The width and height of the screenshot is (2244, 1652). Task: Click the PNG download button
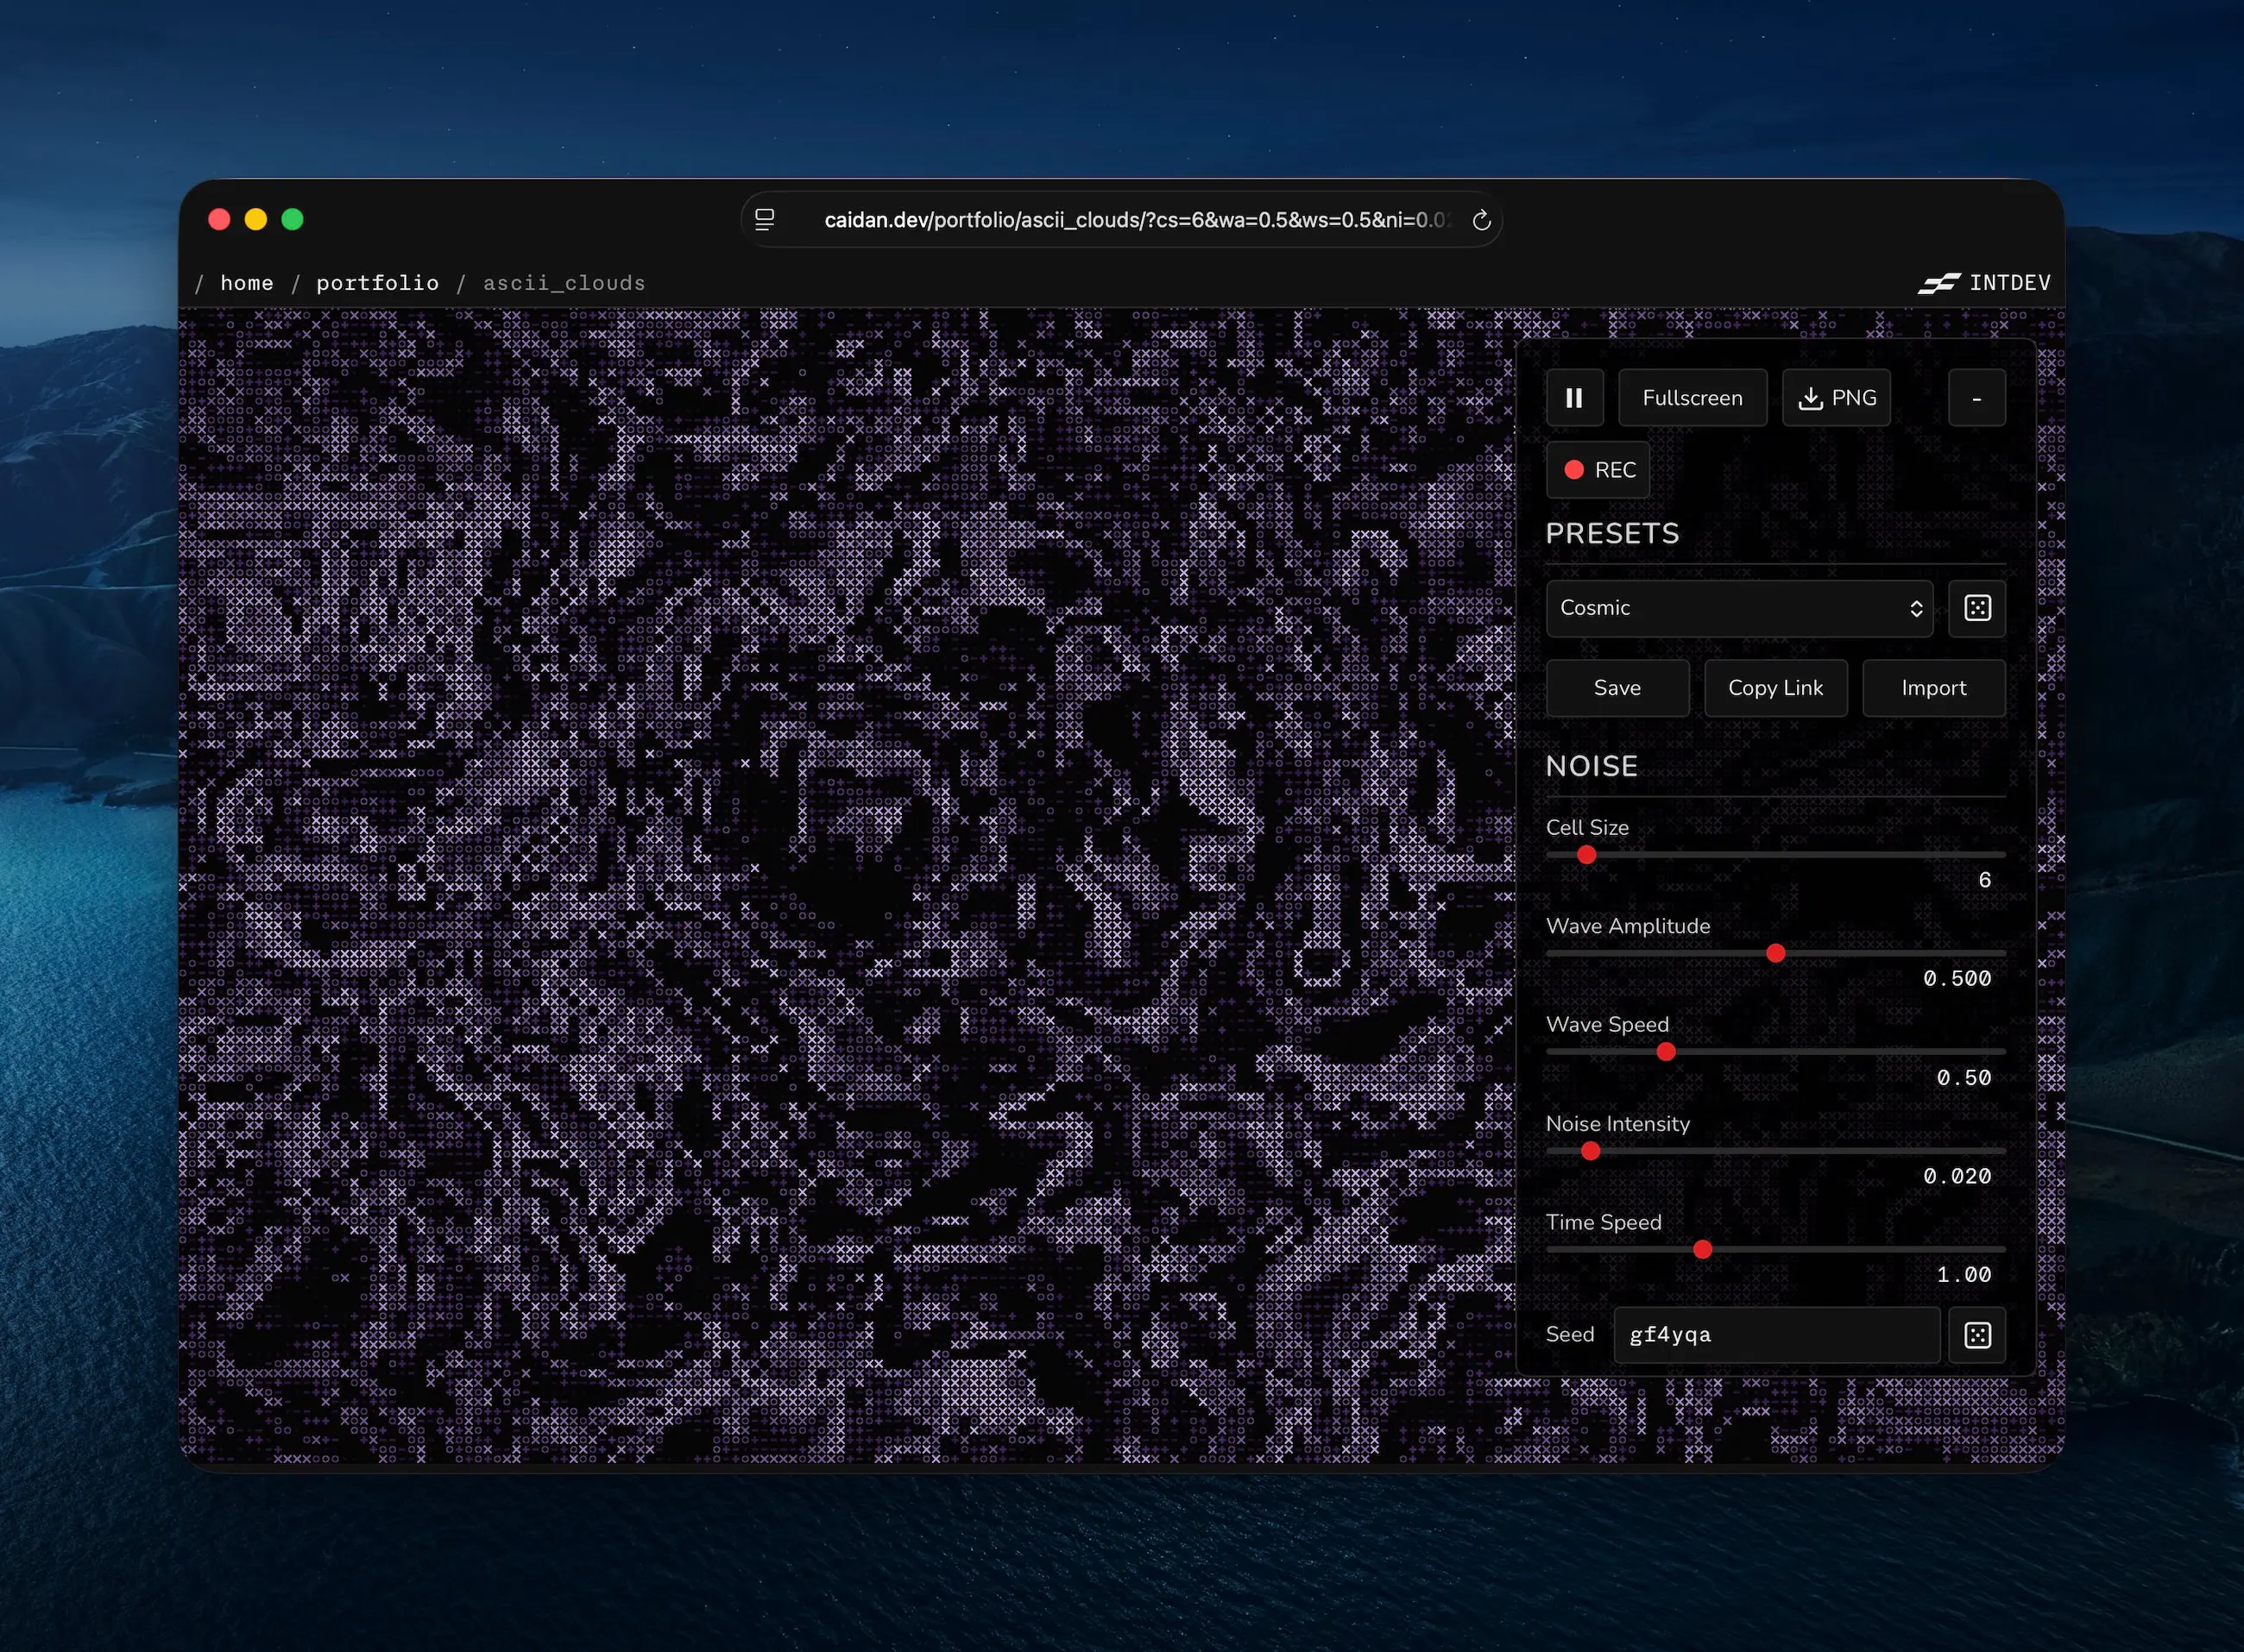pos(1836,398)
